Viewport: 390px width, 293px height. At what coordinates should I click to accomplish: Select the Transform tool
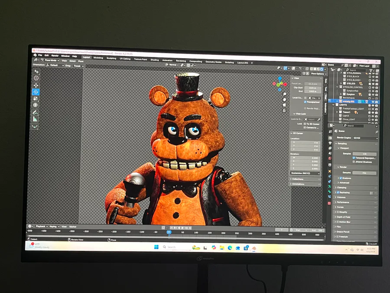[36, 105]
